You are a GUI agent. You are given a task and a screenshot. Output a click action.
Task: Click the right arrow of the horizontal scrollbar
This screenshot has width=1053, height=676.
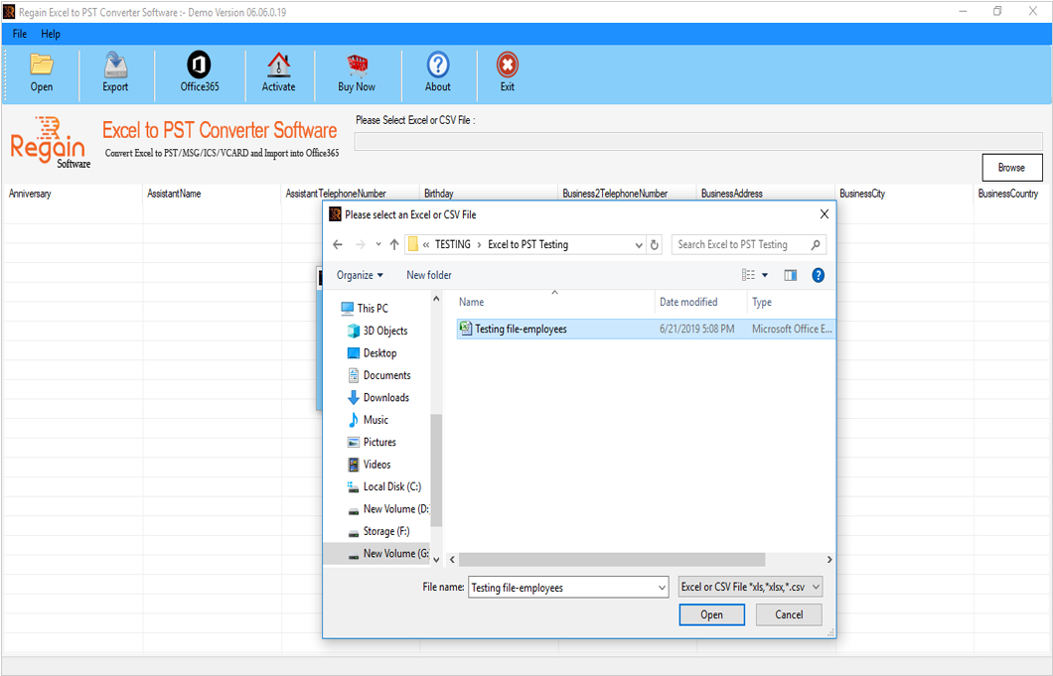(x=827, y=559)
